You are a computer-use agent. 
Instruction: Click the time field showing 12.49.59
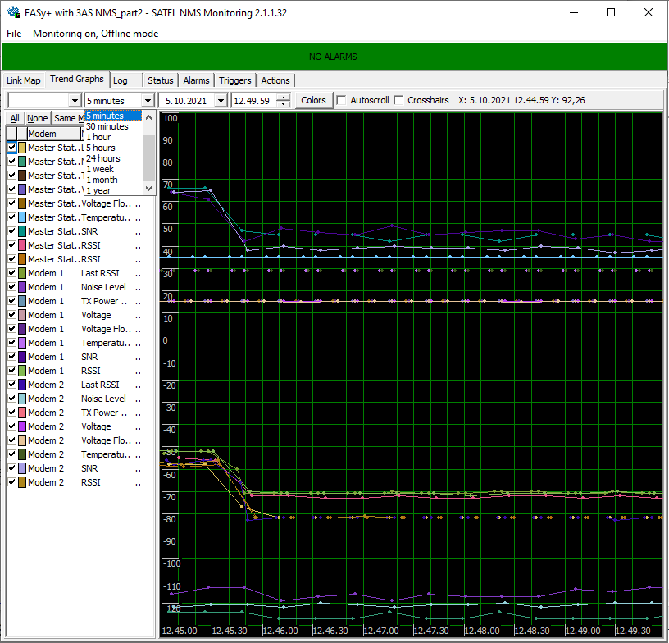pyautogui.click(x=254, y=101)
